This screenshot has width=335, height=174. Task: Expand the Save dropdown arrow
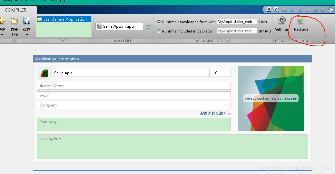27,34
